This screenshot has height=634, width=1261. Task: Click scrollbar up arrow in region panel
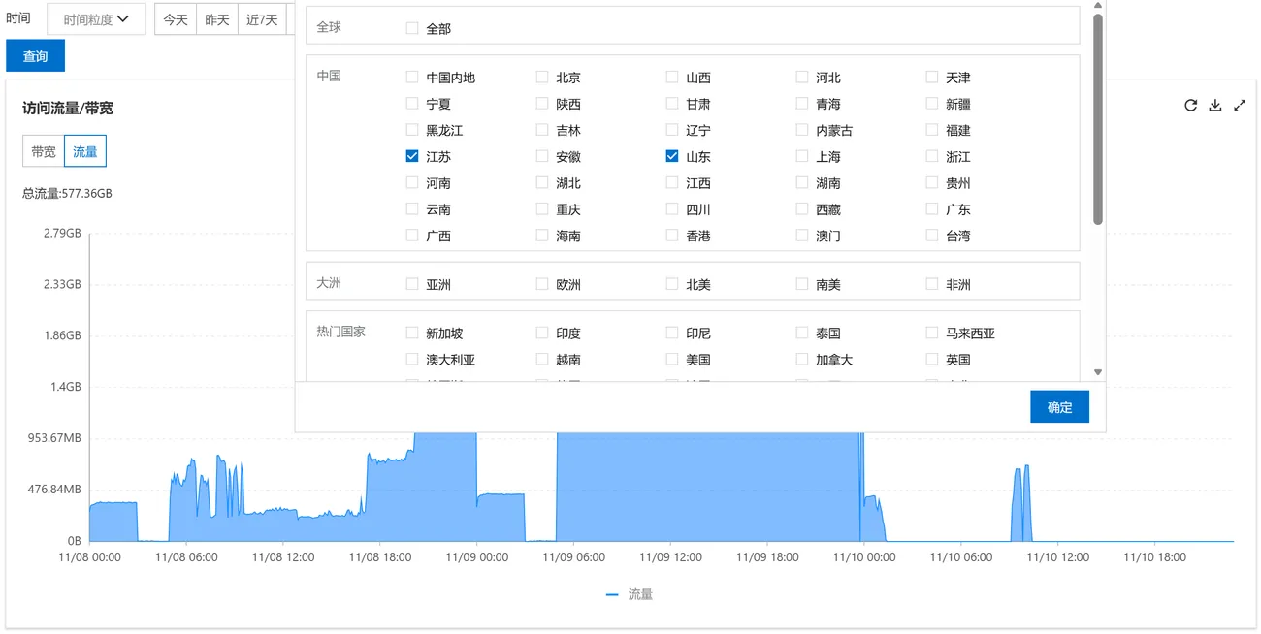(1098, 5)
